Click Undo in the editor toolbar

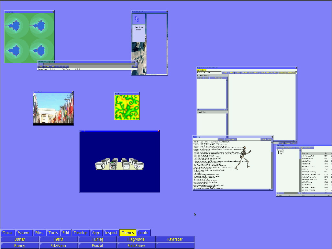(x=283, y=73)
